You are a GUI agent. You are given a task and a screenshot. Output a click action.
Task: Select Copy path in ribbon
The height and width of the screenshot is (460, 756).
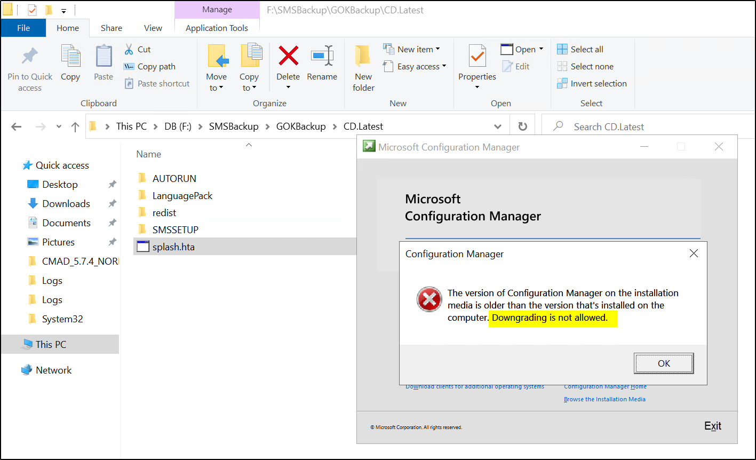tap(150, 66)
